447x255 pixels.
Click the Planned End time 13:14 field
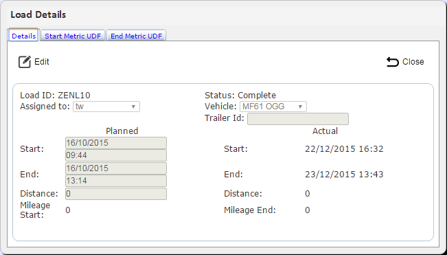pyautogui.click(x=116, y=181)
